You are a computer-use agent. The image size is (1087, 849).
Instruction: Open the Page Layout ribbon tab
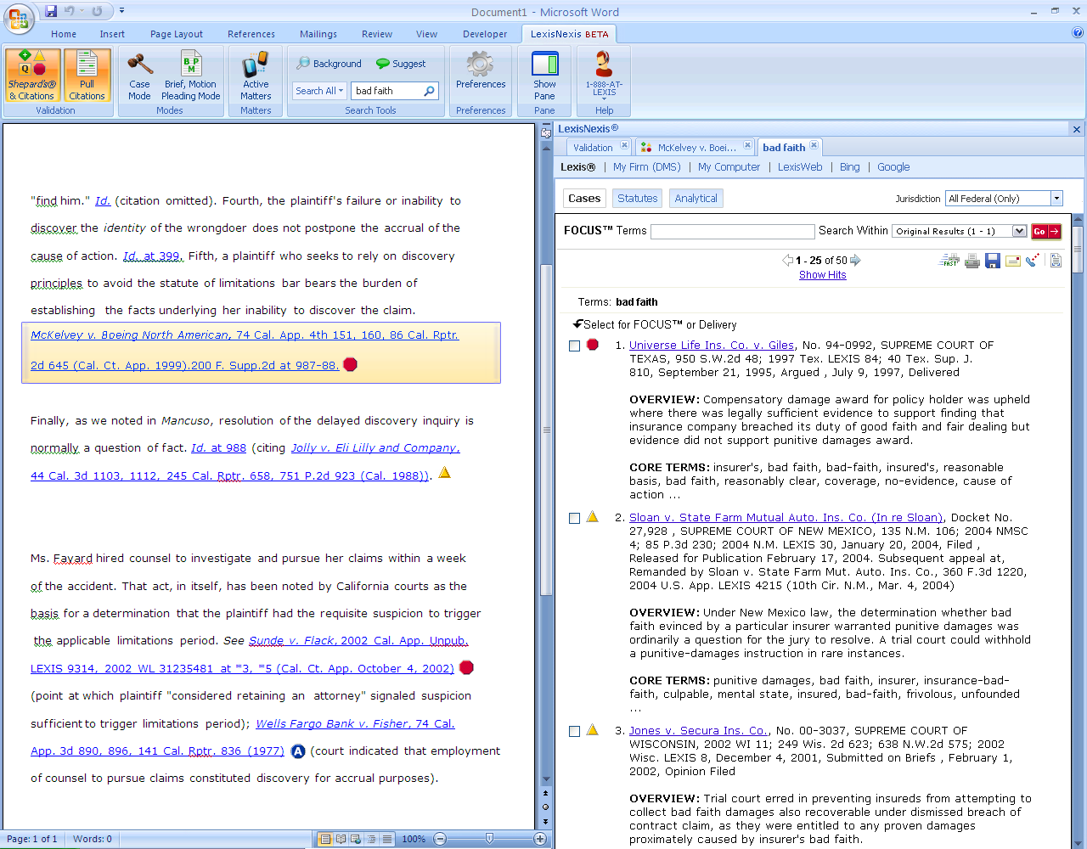(177, 34)
